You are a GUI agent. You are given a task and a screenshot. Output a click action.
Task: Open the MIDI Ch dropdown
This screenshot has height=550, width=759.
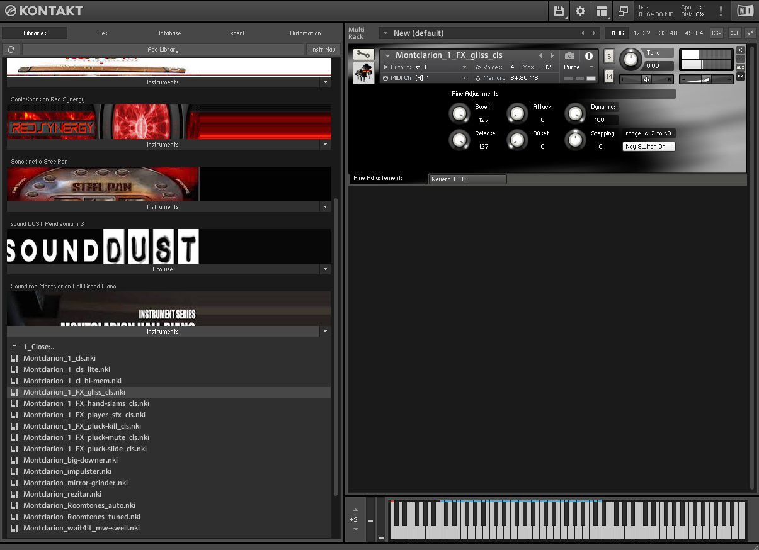[425, 78]
